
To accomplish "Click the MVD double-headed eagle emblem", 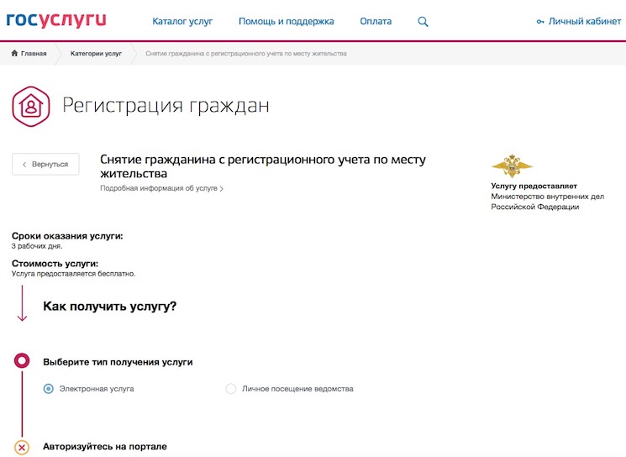I will tap(512, 165).
